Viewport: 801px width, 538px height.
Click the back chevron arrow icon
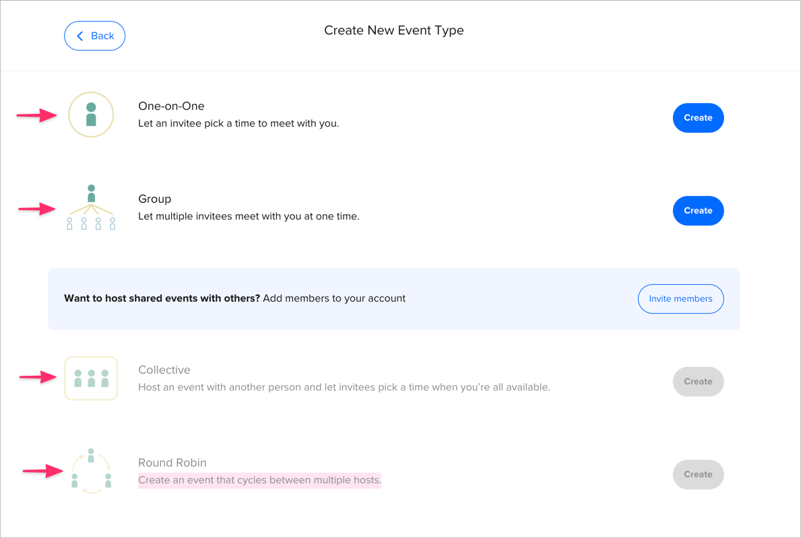click(x=79, y=36)
